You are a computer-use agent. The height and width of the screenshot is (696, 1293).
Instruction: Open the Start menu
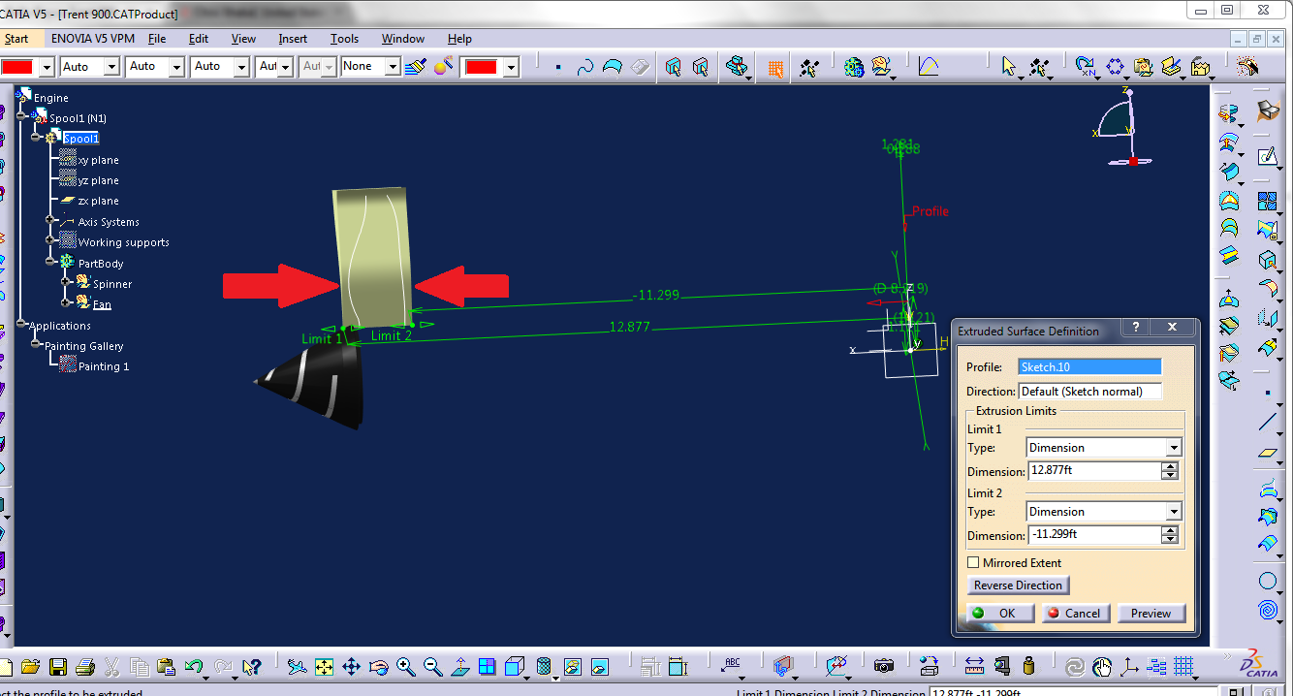click(x=16, y=39)
